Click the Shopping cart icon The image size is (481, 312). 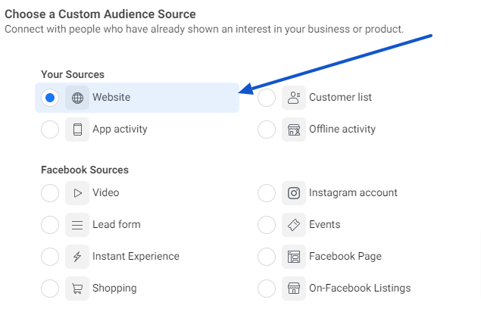click(x=77, y=289)
